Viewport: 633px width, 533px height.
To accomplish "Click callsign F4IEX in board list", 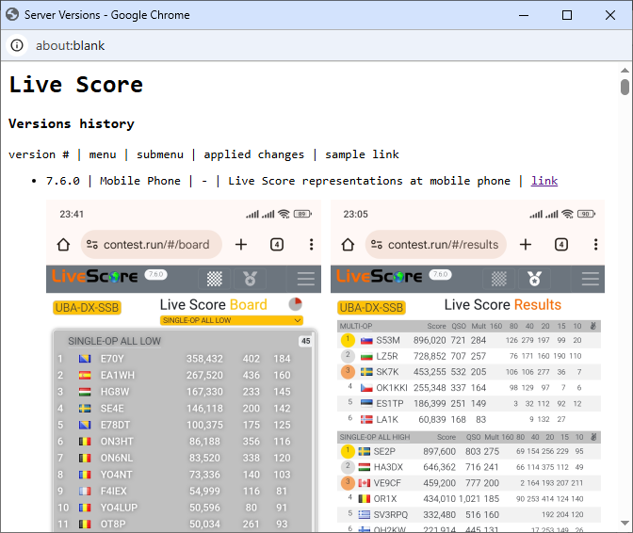I will [113, 491].
